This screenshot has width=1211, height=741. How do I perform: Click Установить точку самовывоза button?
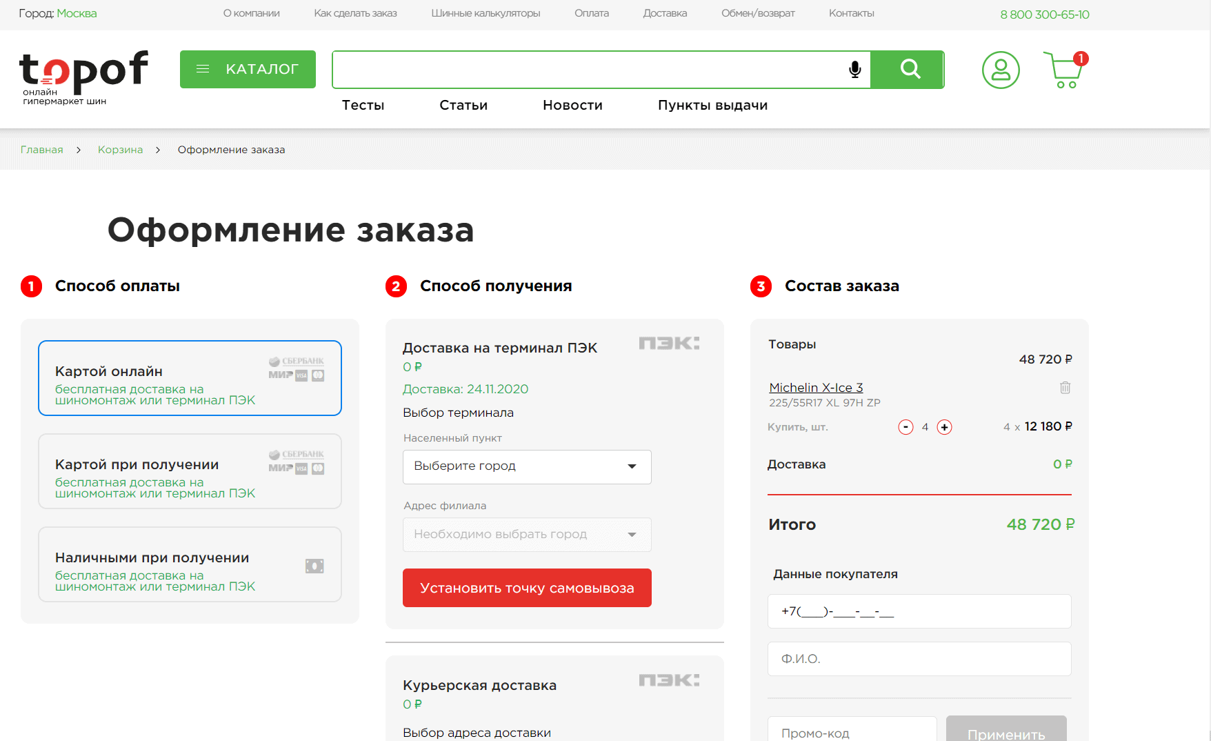[x=527, y=588]
